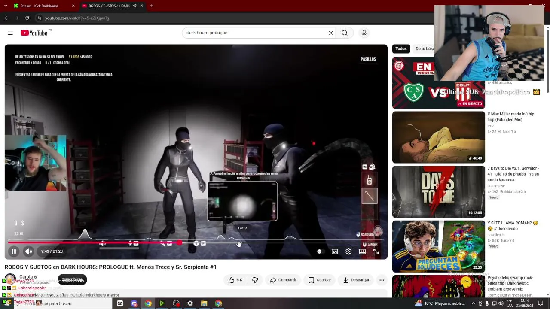Enter fullscreen mode on the video
The height and width of the screenshot is (309, 550).
376,251
